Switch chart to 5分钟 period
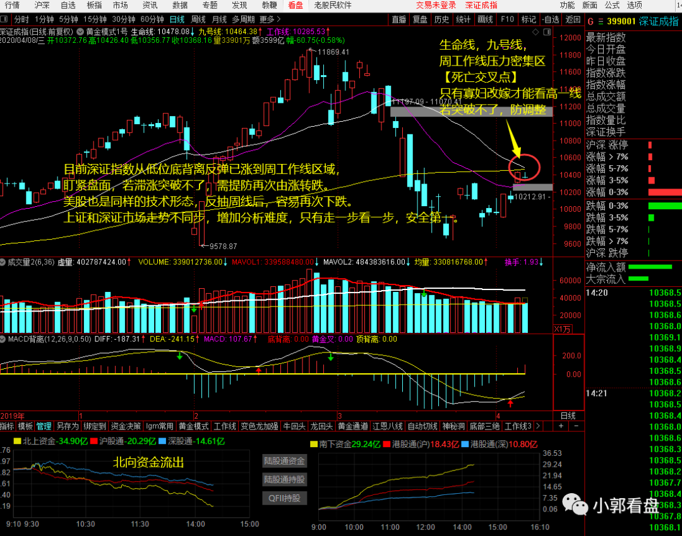 (x=69, y=19)
